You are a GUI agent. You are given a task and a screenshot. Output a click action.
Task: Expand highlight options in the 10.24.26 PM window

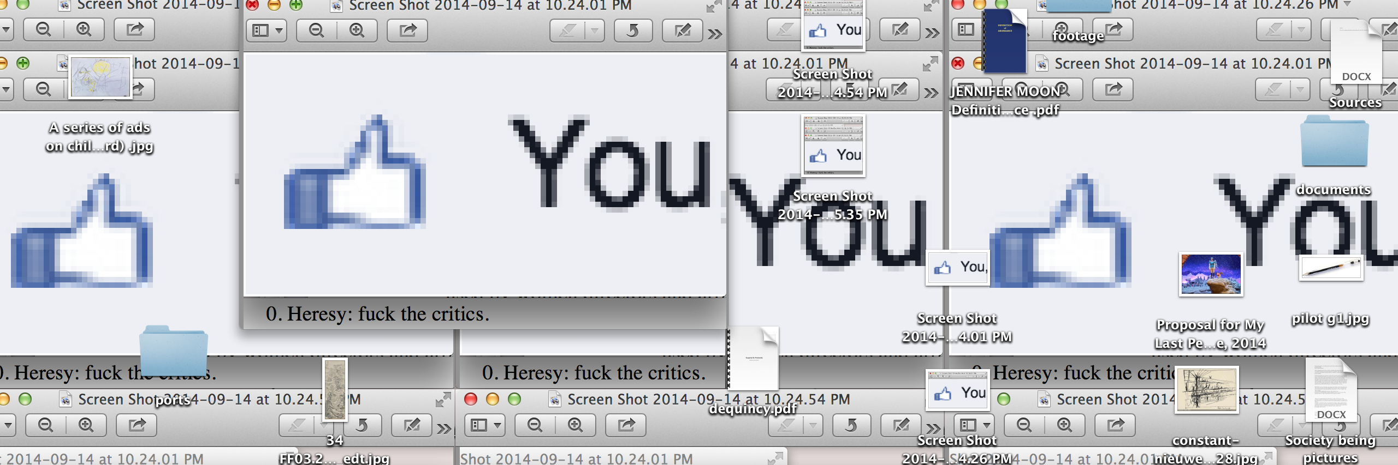tap(1301, 31)
